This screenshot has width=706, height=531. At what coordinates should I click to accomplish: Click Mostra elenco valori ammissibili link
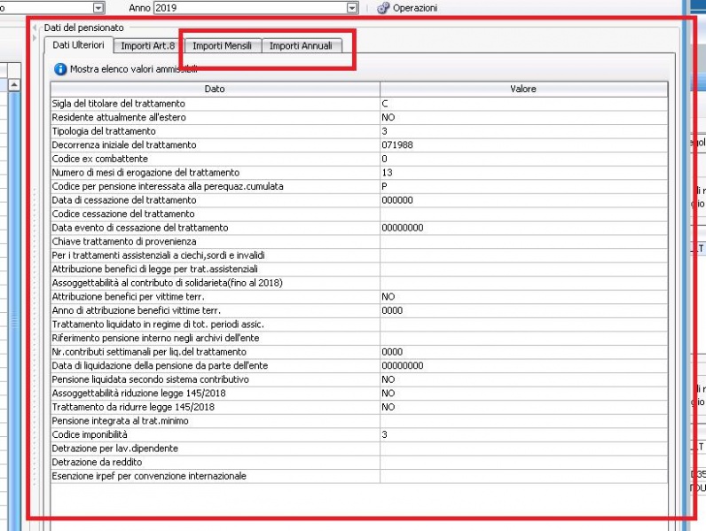point(133,69)
